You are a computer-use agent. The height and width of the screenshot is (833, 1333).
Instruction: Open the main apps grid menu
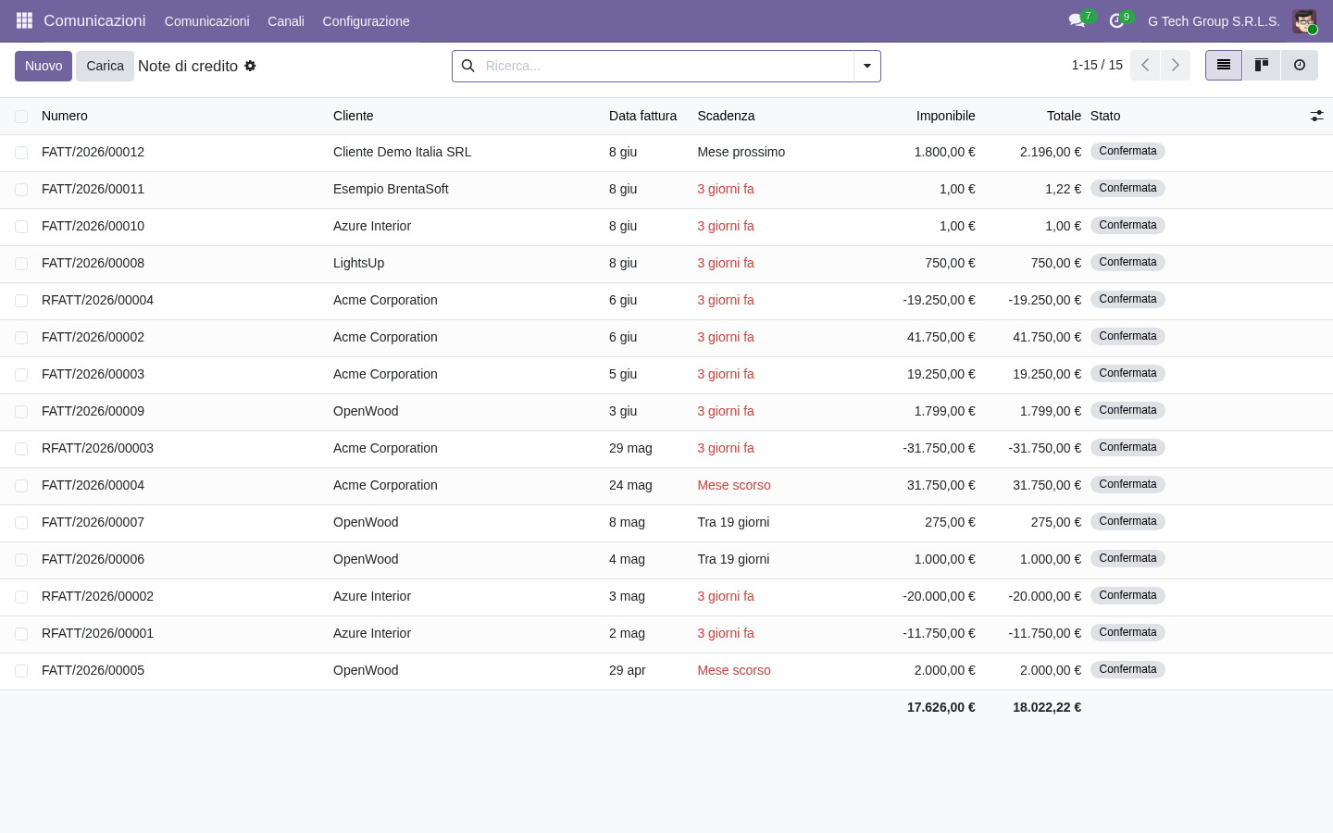point(24,20)
